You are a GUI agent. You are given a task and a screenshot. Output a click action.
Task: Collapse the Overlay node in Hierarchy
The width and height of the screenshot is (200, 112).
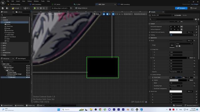pyautogui.click(x=6, y=71)
